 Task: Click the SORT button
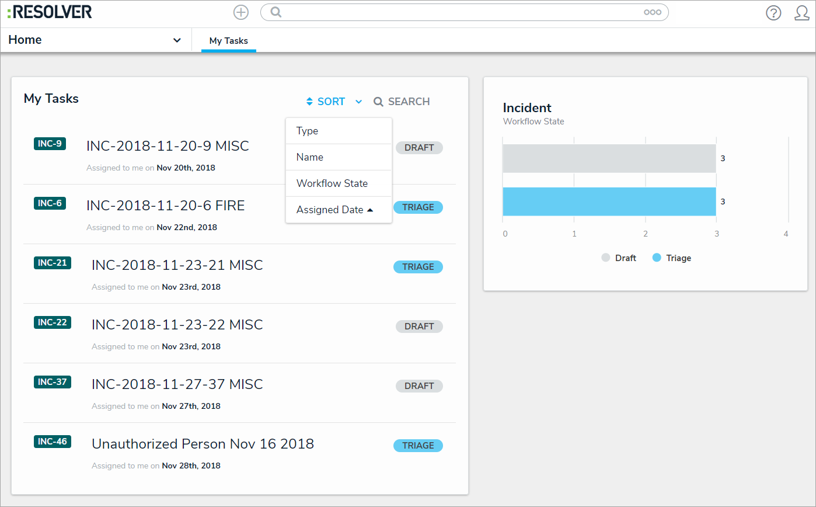pyautogui.click(x=331, y=102)
